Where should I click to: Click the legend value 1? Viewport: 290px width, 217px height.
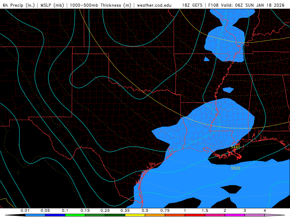pyautogui.click(x=185, y=210)
